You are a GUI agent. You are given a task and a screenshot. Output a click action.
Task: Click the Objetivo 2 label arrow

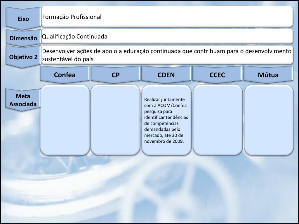(x=23, y=57)
